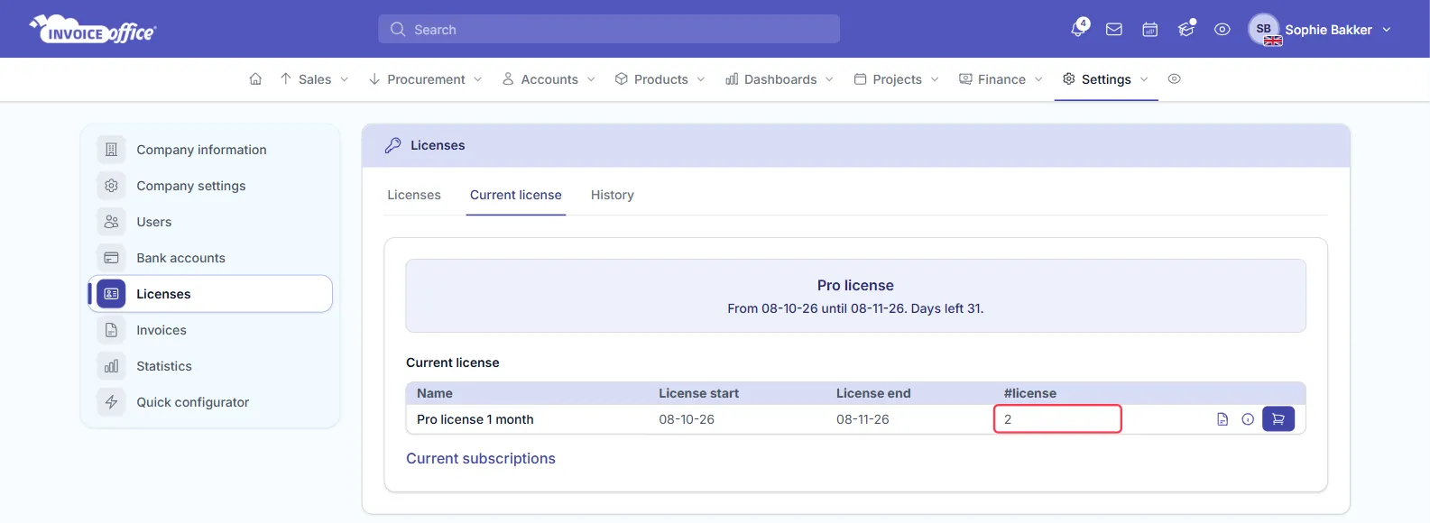This screenshot has height=523, width=1430.
Task: Open the mail envelope icon
Action: click(1114, 30)
